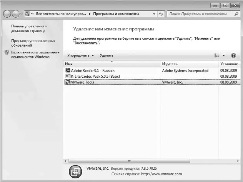Open Панель управления домашняя страница link

tap(29, 28)
